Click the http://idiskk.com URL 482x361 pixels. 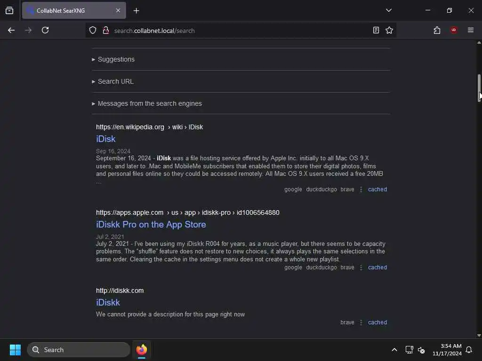120,290
